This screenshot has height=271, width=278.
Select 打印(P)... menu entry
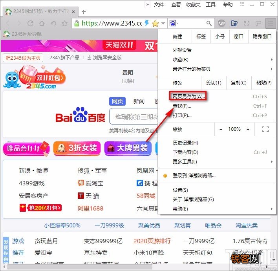click(x=217, y=115)
